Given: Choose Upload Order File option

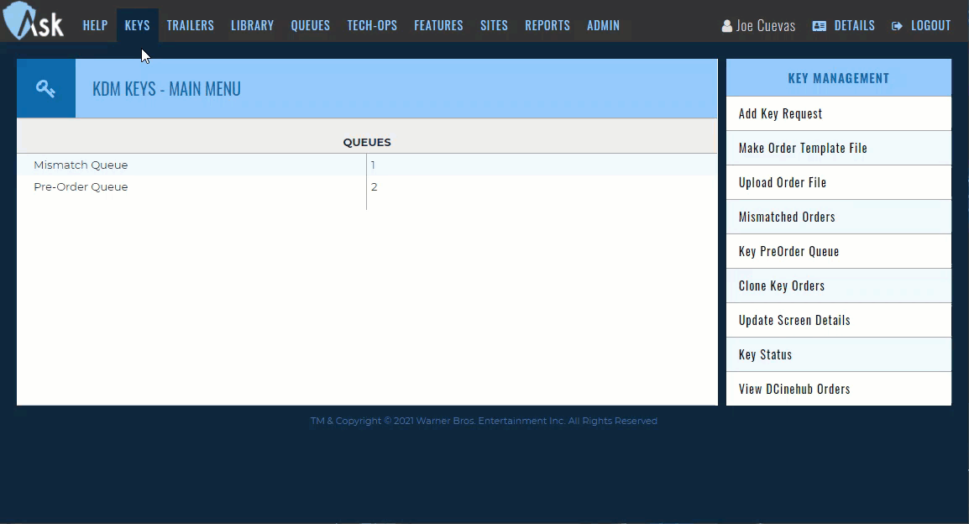Looking at the screenshot, I should point(783,183).
